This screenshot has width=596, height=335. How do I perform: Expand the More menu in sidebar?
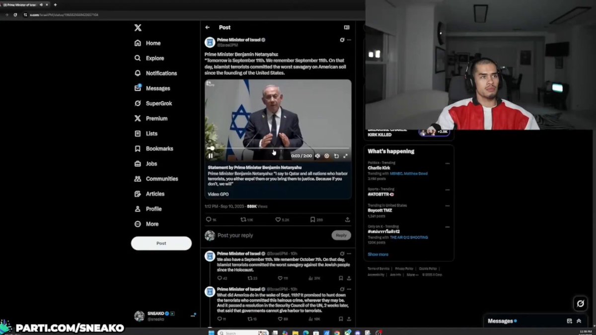pos(147,224)
